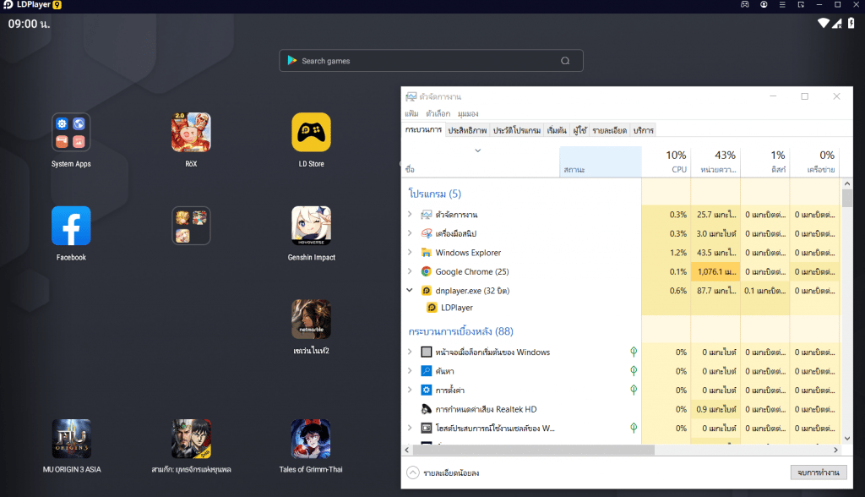Switch to the บริการ tab
The image size is (865, 497).
(x=643, y=130)
